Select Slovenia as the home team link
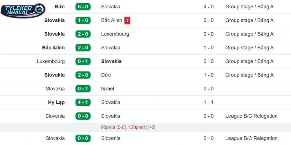This screenshot has width=291, height=145. point(55,116)
